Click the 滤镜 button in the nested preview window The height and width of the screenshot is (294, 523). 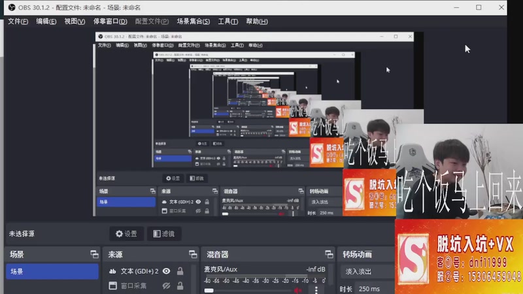click(197, 178)
